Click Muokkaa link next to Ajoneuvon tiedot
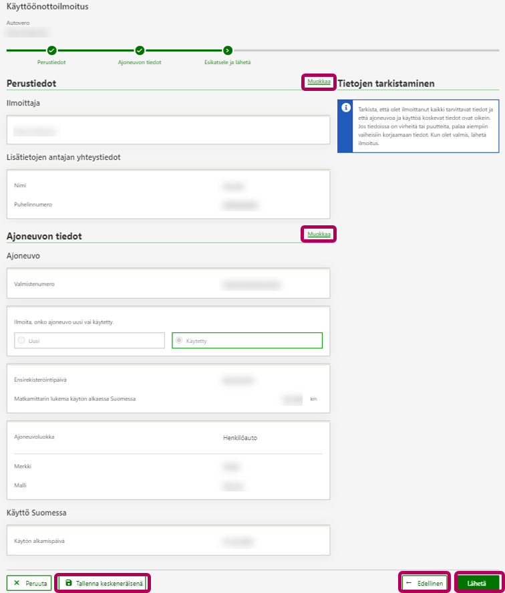505x593 pixels. [x=319, y=234]
